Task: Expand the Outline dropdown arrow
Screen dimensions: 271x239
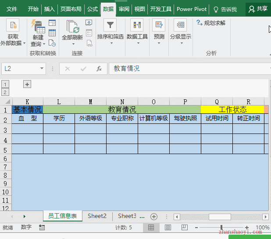Action: tap(182, 43)
